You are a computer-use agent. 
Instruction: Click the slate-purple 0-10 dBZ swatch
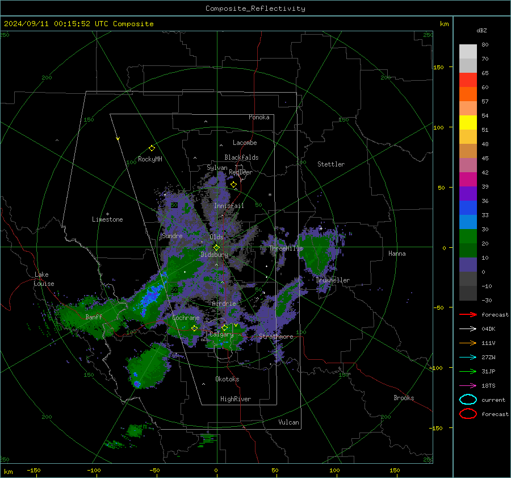tap(468, 265)
